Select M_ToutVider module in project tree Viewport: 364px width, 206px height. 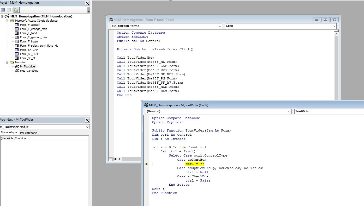[x=28, y=66]
